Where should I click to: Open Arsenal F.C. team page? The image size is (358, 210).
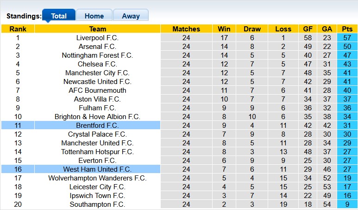(x=97, y=47)
